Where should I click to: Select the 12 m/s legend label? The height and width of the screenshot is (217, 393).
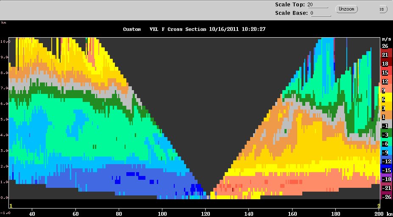point(385,82)
